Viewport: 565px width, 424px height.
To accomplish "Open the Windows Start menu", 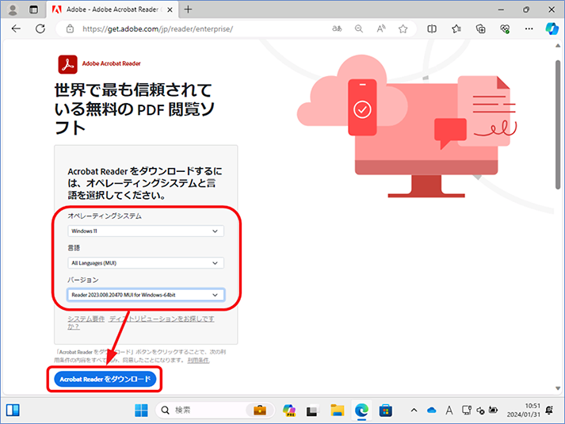I will [141, 411].
